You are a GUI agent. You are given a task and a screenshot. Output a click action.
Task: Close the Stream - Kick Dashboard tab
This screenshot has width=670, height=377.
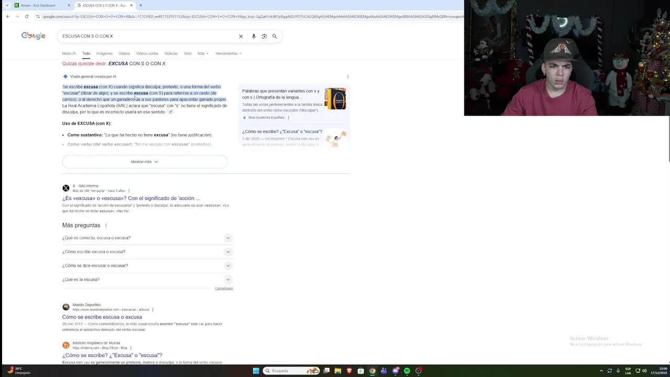click(69, 5)
